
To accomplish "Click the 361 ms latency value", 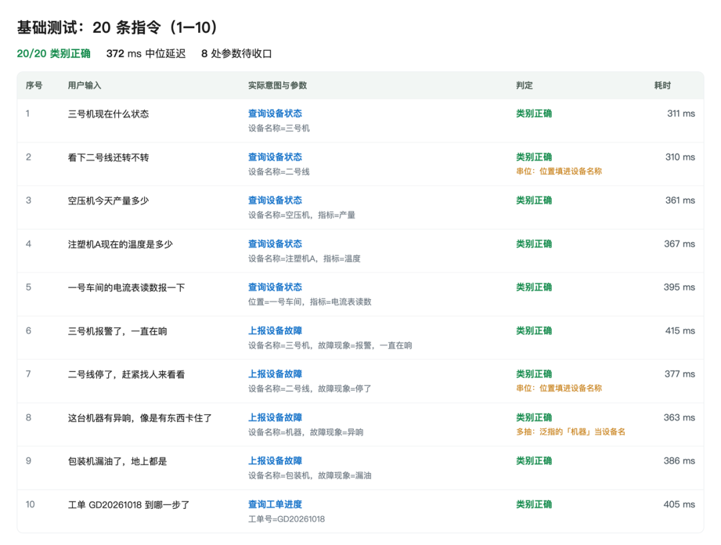I will (x=680, y=200).
